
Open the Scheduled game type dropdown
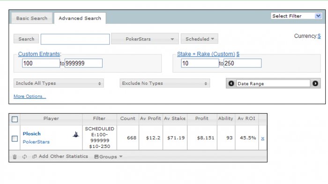point(199,39)
